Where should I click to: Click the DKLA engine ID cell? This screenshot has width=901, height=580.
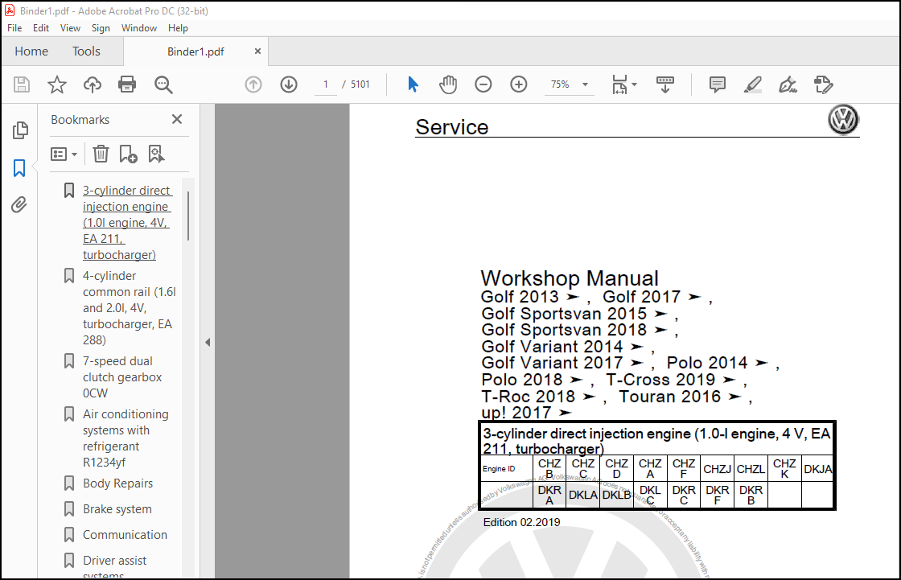click(x=582, y=495)
